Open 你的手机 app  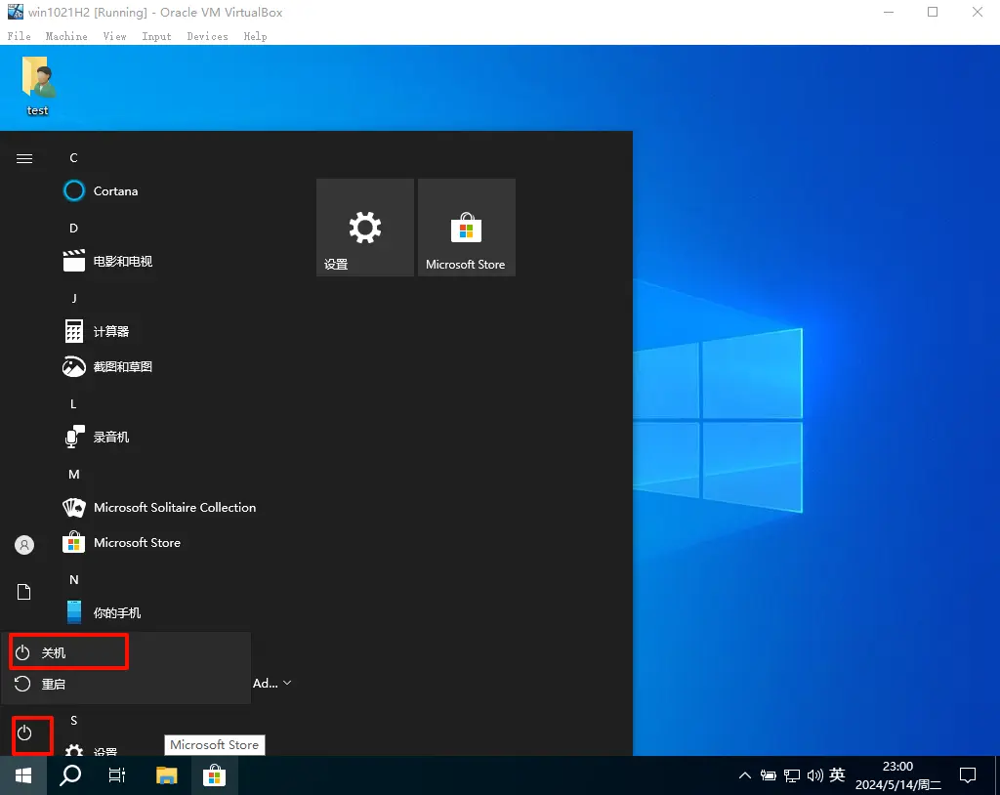(102, 612)
